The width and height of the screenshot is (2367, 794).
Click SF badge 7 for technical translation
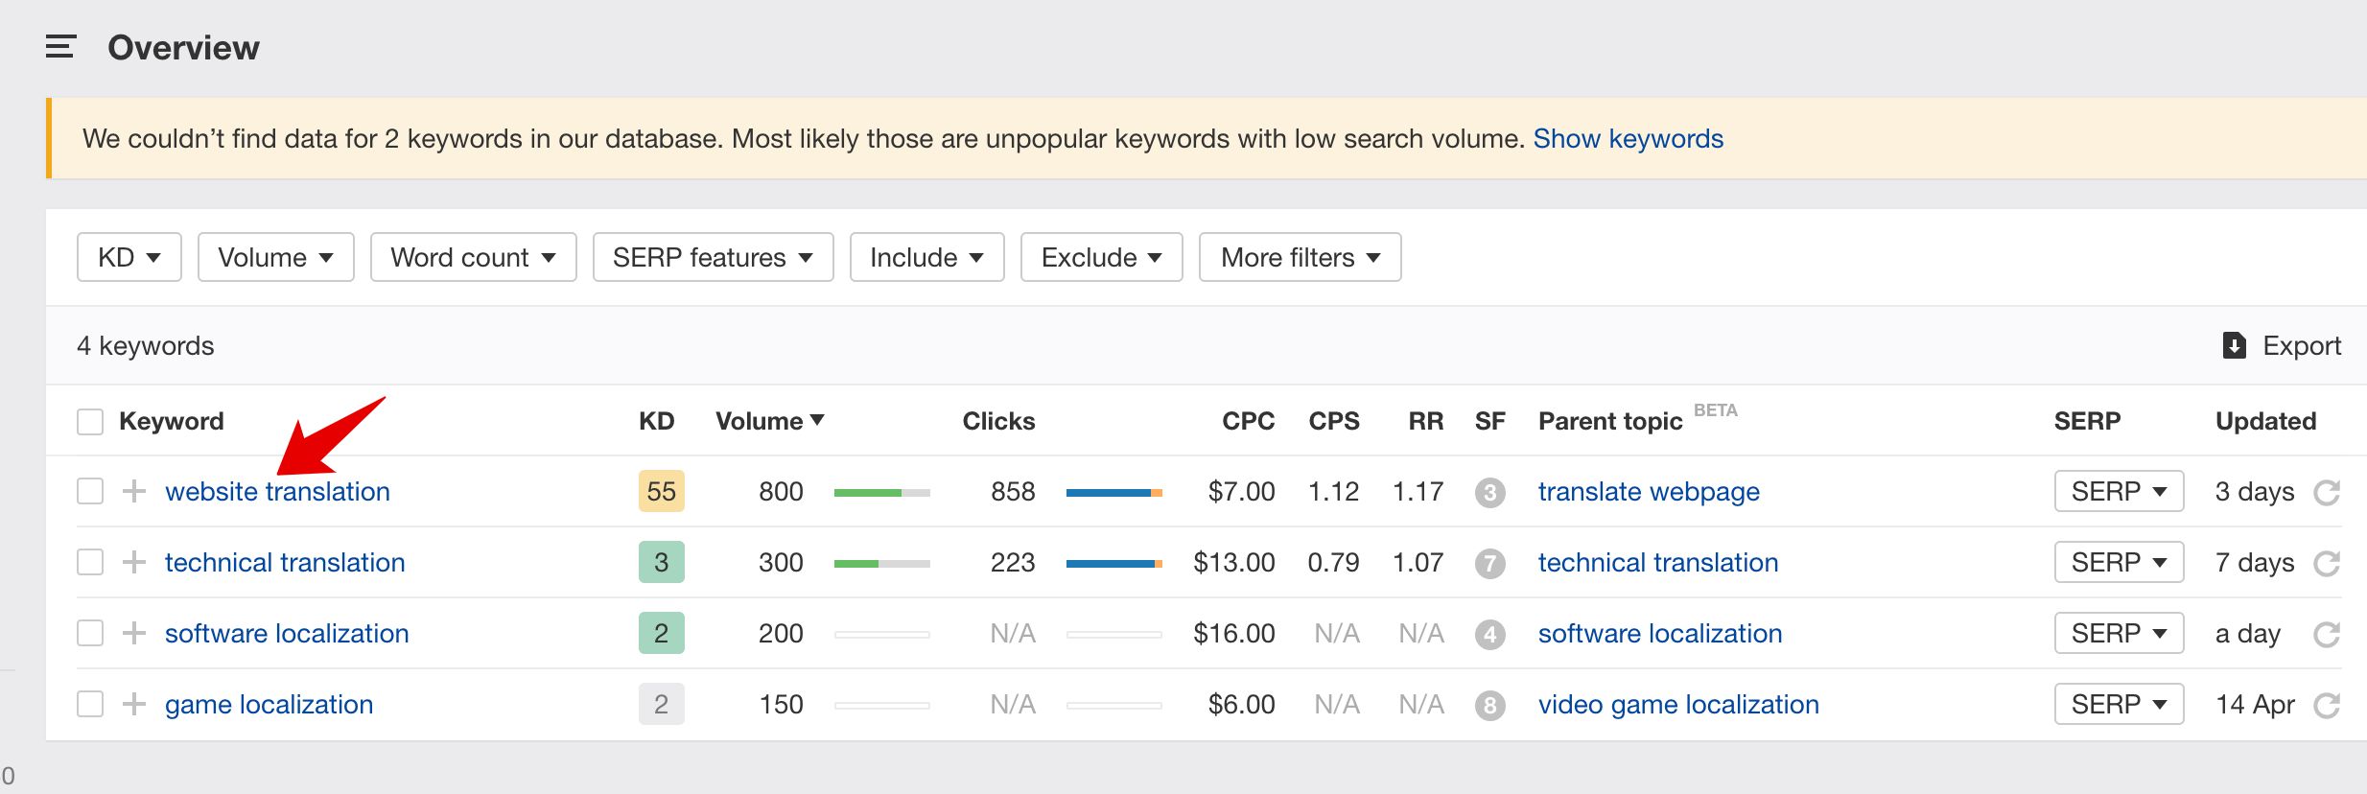(1489, 564)
